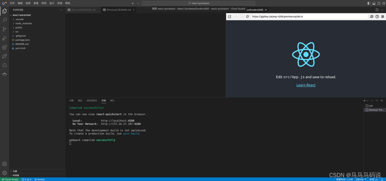
Task: Open yarn.lock in the explorer
Action: pos(21,48)
